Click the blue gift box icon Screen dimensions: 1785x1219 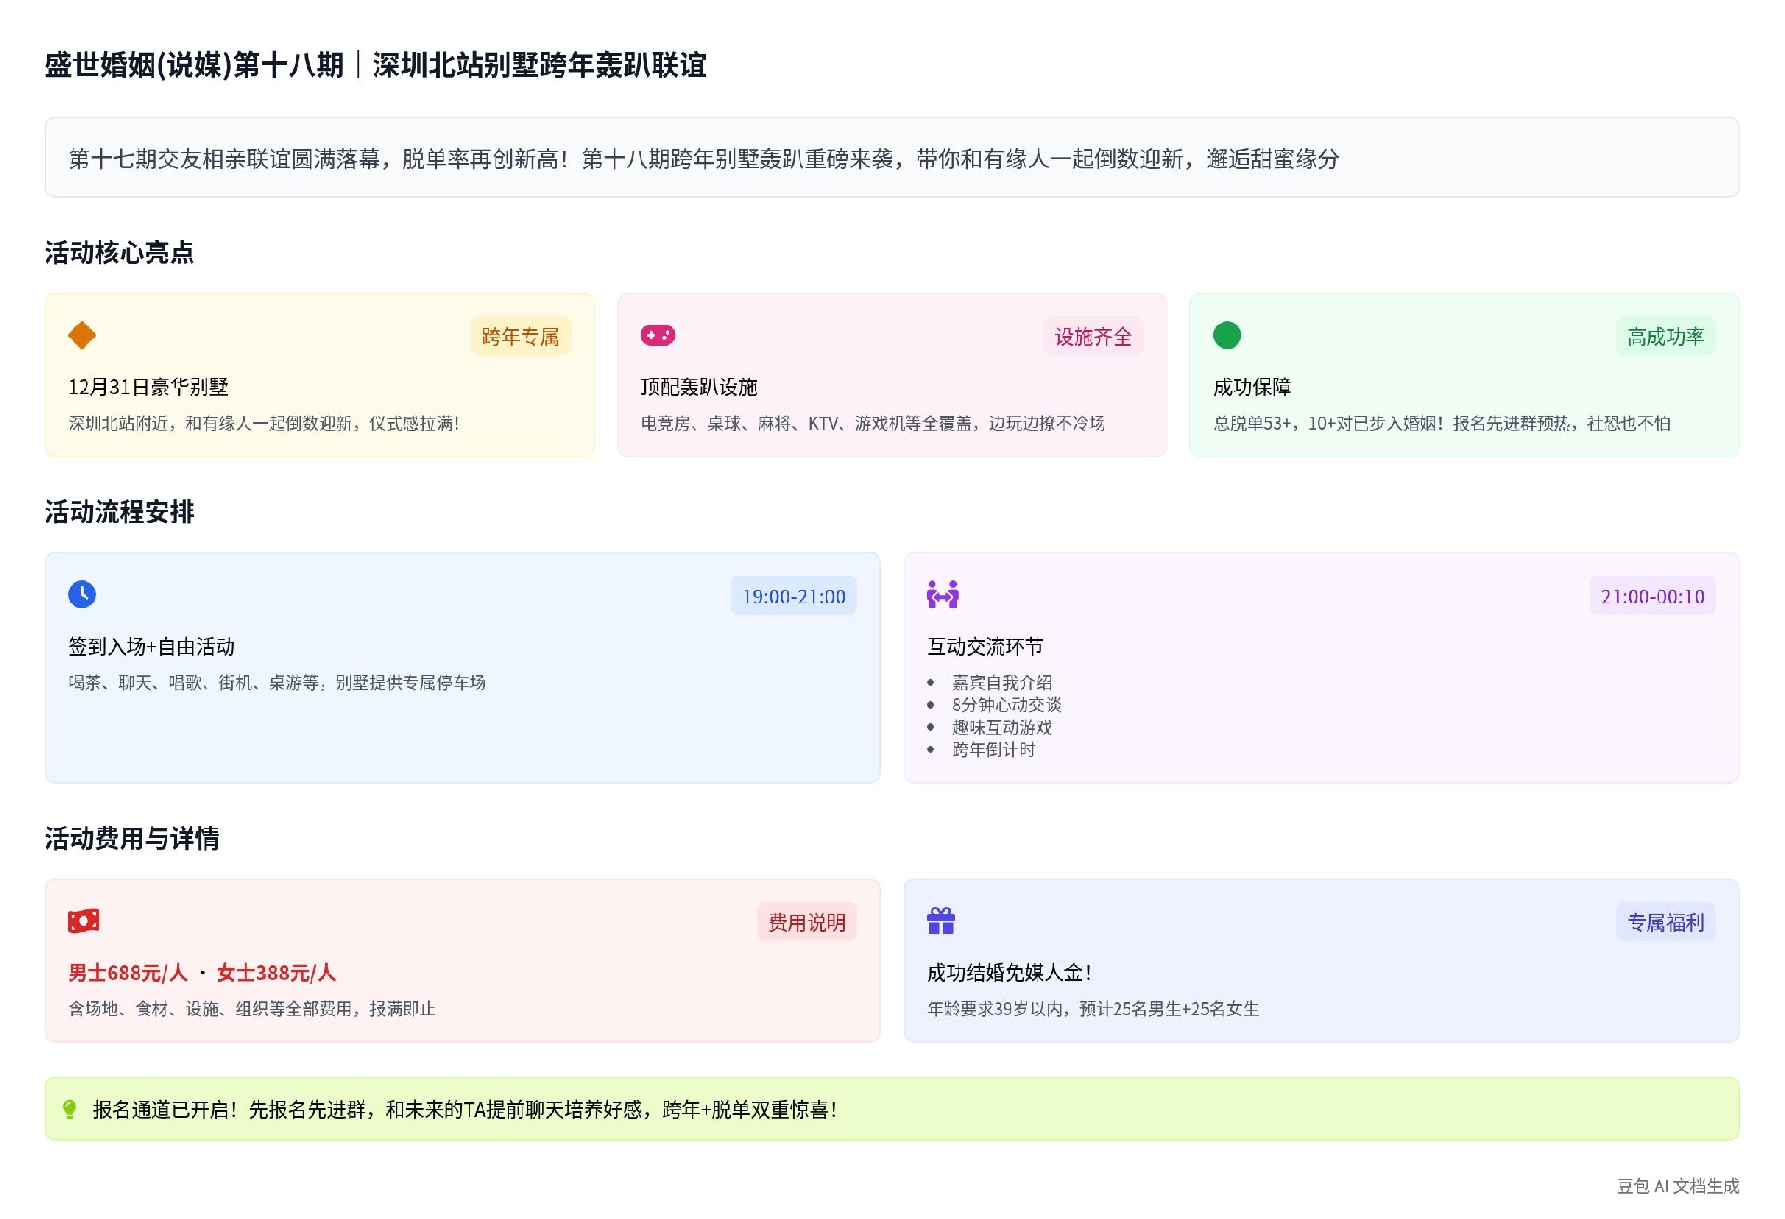[941, 921]
